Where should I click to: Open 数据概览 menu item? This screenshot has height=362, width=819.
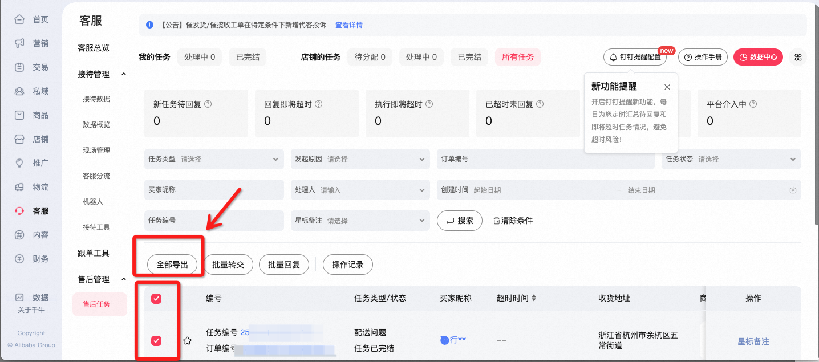tap(96, 125)
